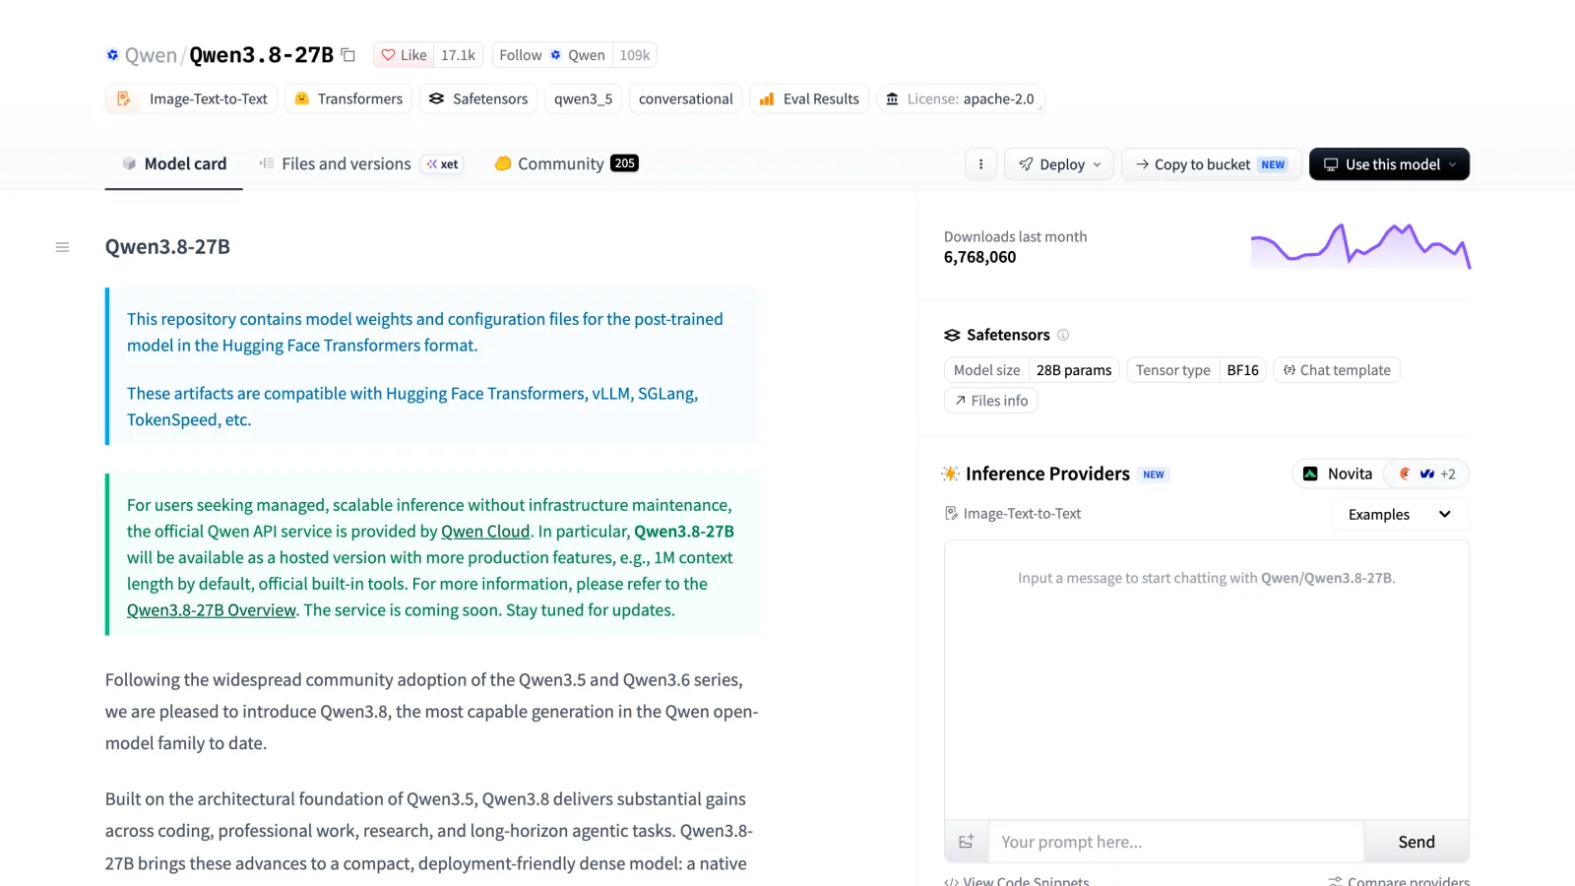
Task: Click the Copy to bucket button
Action: pos(1212,164)
